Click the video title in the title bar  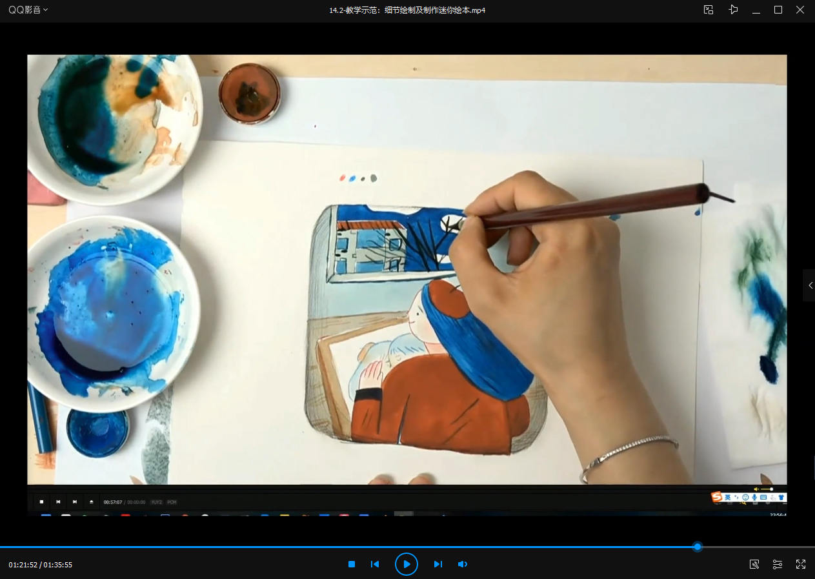pyautogui.click(x=407, y=10)
